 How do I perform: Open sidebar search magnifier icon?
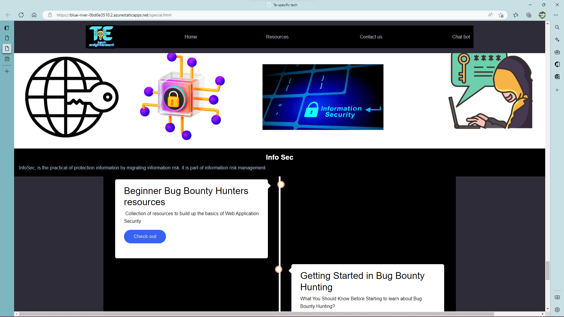557,27
